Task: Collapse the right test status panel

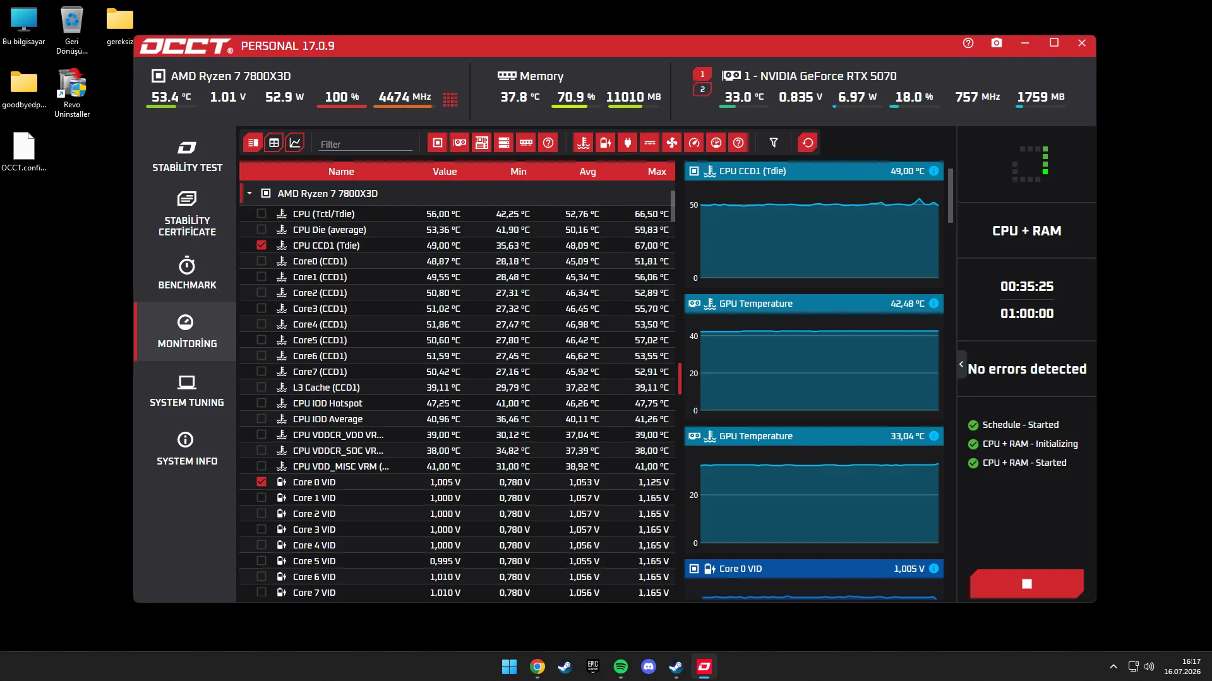Action: click(961, 364)
